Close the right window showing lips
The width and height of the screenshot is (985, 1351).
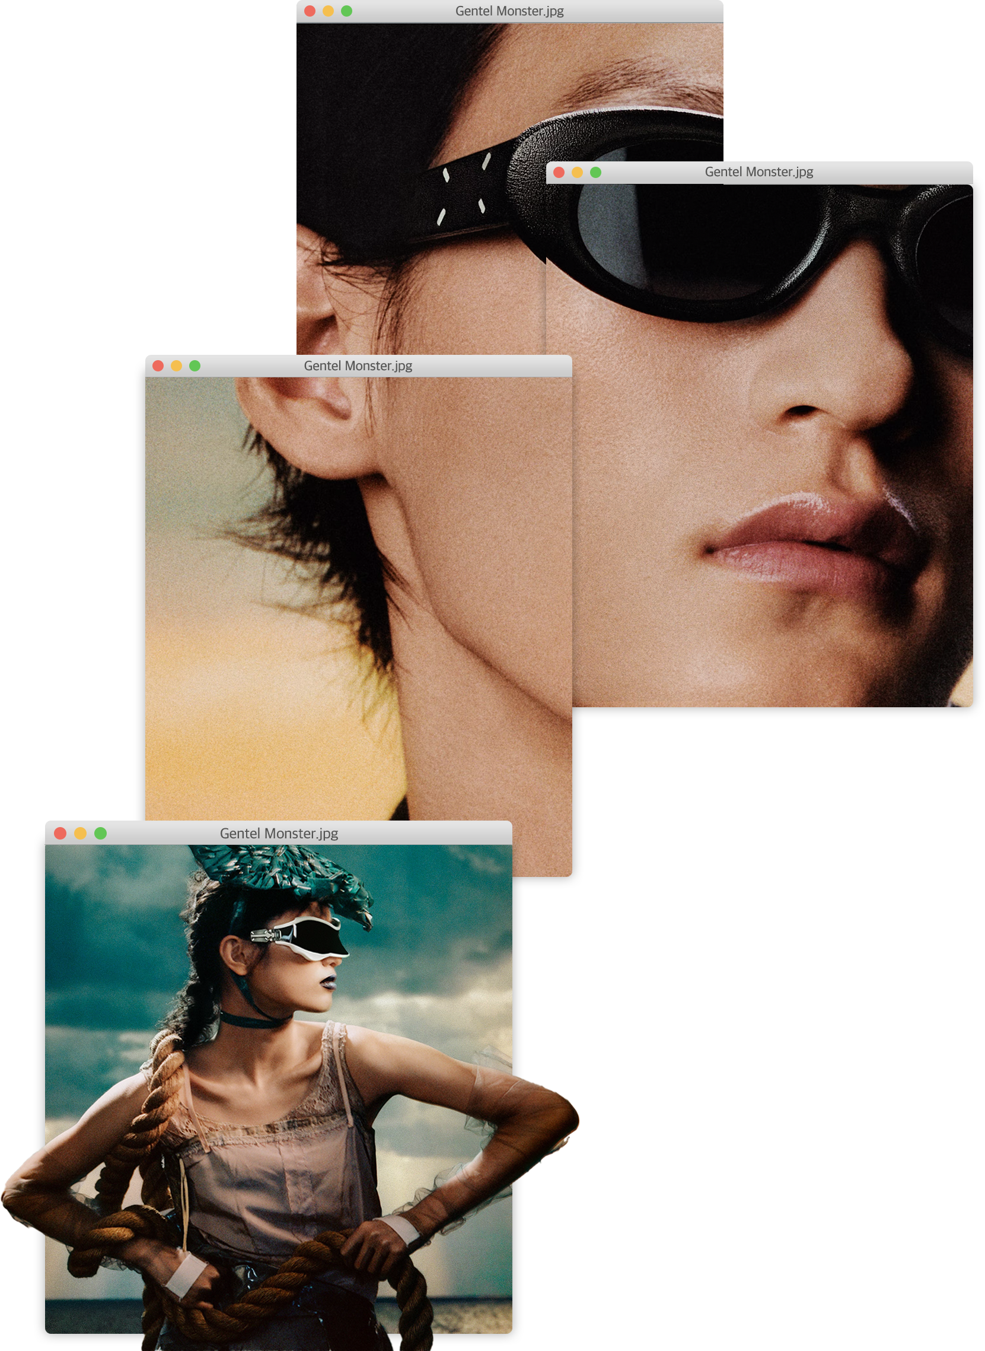(x=559, y=173)
